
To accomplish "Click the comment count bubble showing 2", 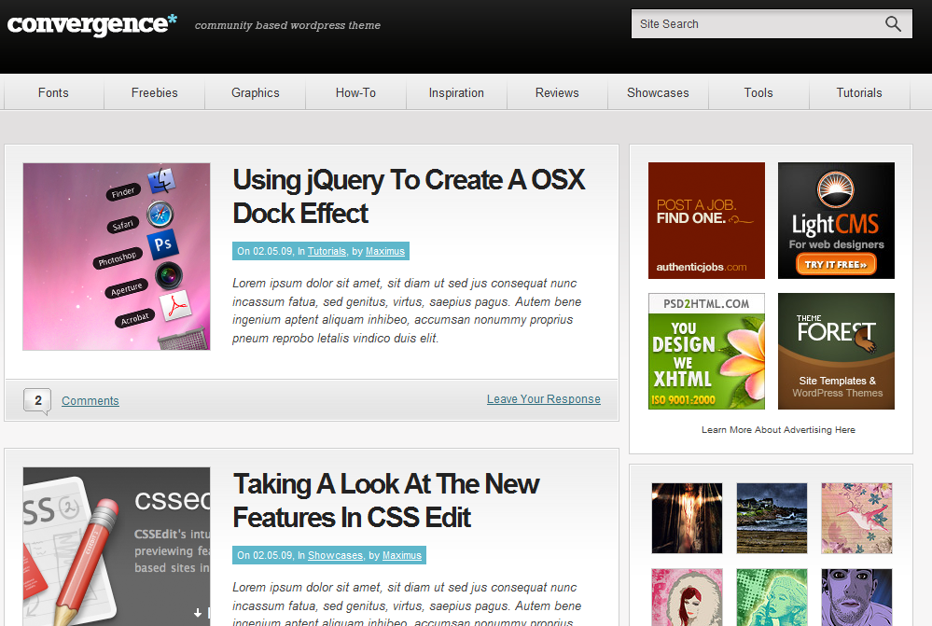I will click(37, 400).
